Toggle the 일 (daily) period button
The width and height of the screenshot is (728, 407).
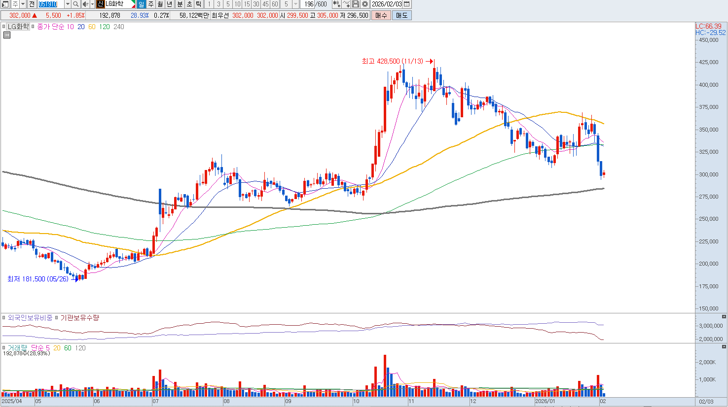coord(141,4)
